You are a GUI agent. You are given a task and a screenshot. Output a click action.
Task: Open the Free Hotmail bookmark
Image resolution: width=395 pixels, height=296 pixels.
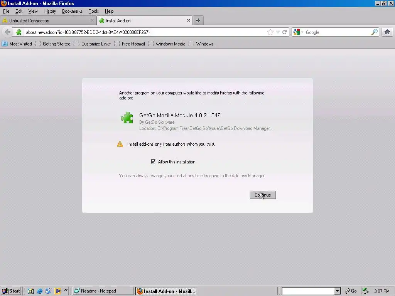(x=130, y=44)
